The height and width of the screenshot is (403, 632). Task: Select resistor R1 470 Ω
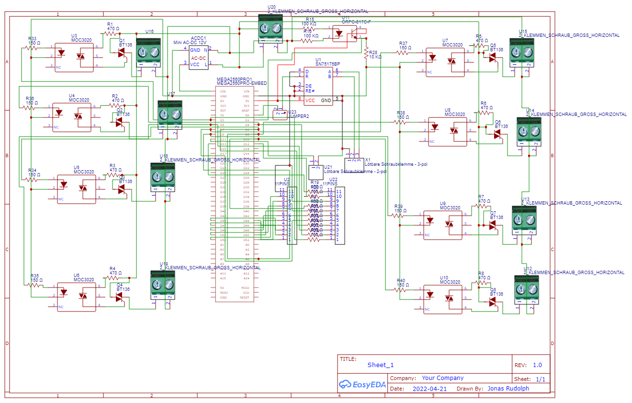point(110,34)
